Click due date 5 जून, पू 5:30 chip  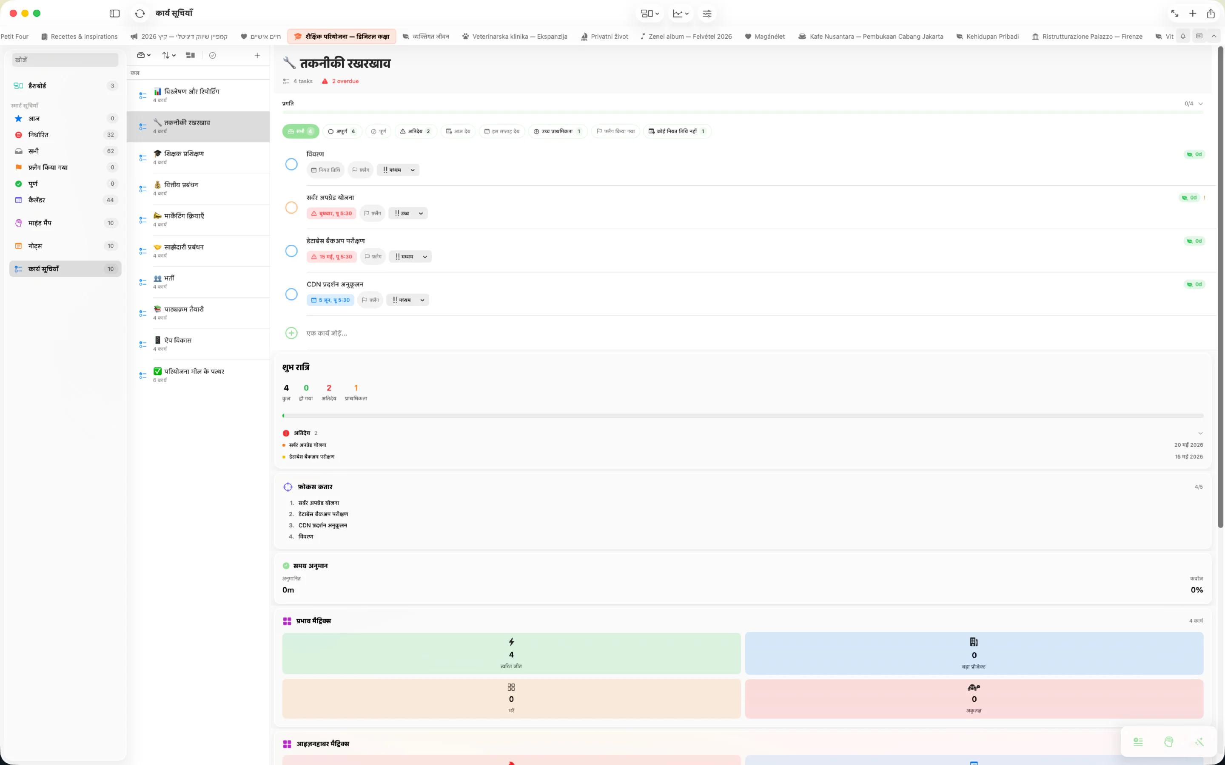click(330, 300)
